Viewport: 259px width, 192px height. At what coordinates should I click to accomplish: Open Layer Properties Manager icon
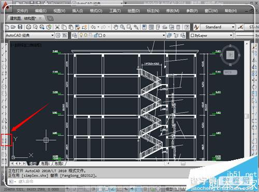[x=75, y=35]
